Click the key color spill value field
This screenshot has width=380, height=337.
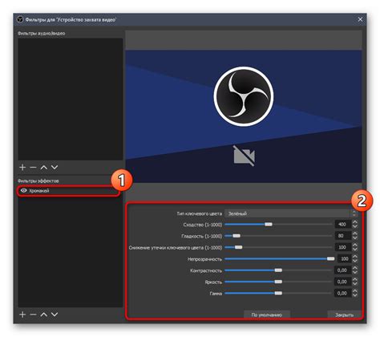pos(343,247)
